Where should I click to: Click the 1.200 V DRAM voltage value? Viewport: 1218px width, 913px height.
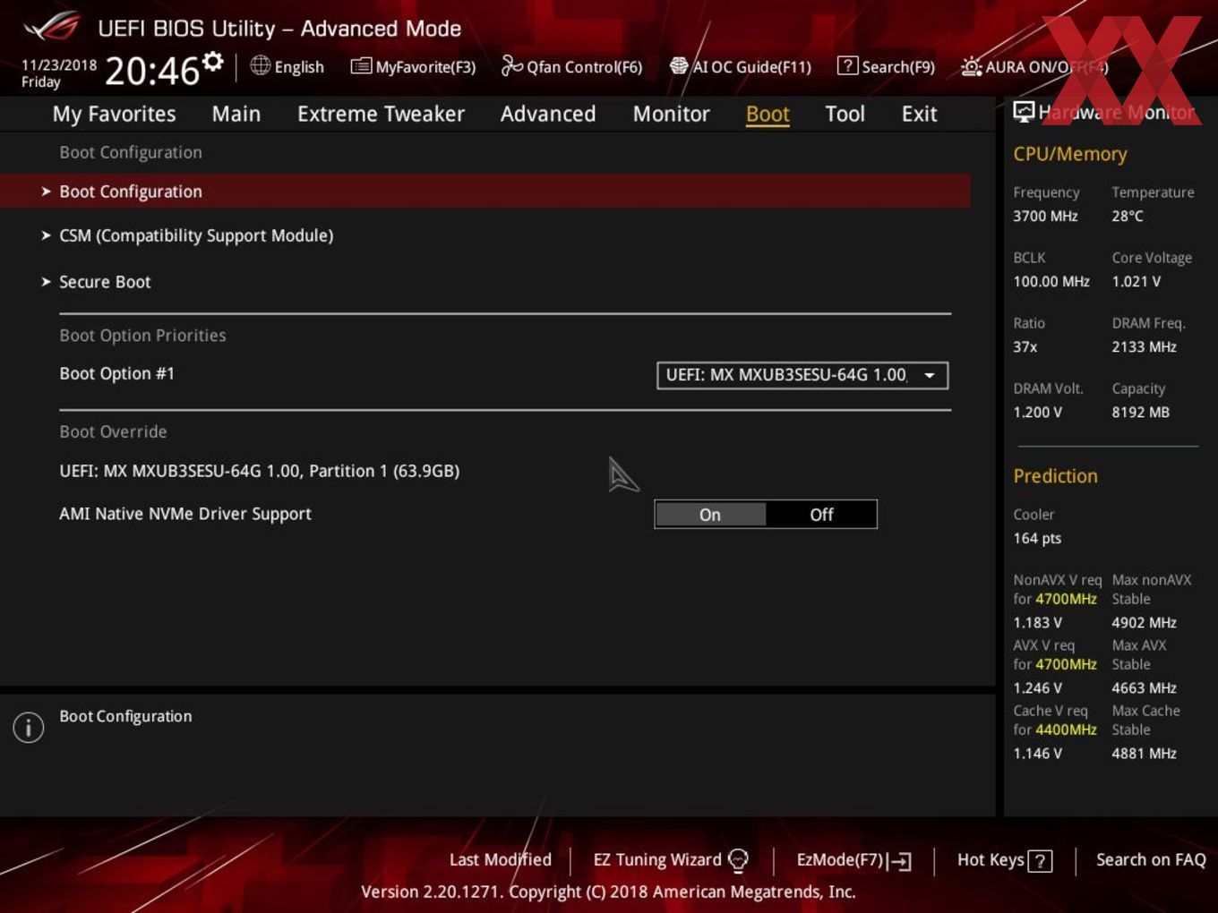tap(1038, 412)
